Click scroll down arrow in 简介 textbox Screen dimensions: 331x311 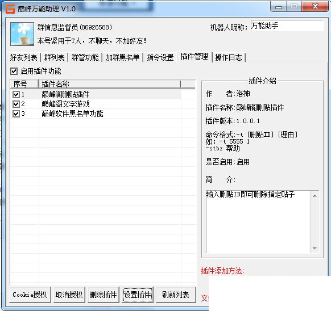(x=315, y=249)
